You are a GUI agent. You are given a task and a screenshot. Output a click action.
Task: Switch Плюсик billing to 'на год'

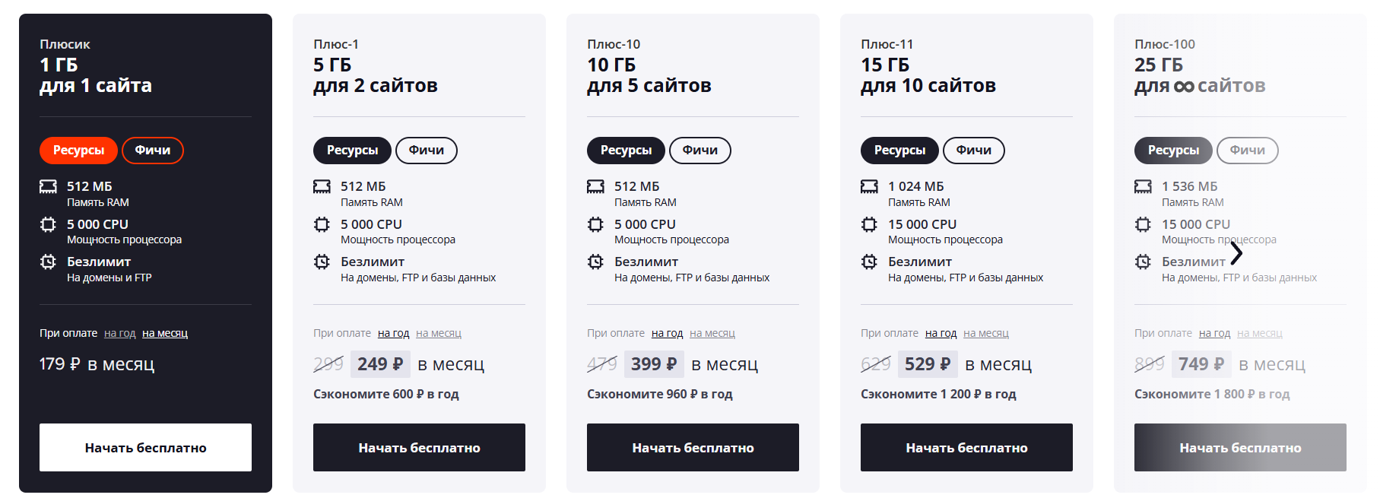coord(119,333)
